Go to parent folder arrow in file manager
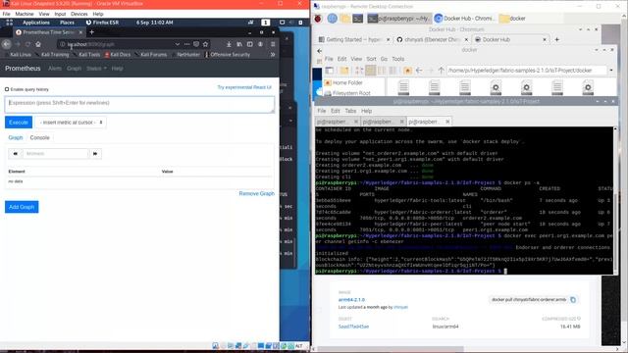This screenshot has height=353, width=628. (x=441, y=71)
